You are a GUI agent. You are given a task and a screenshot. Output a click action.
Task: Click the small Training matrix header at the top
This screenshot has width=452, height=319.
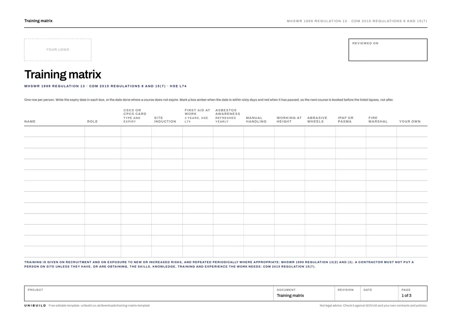[38, 21]
